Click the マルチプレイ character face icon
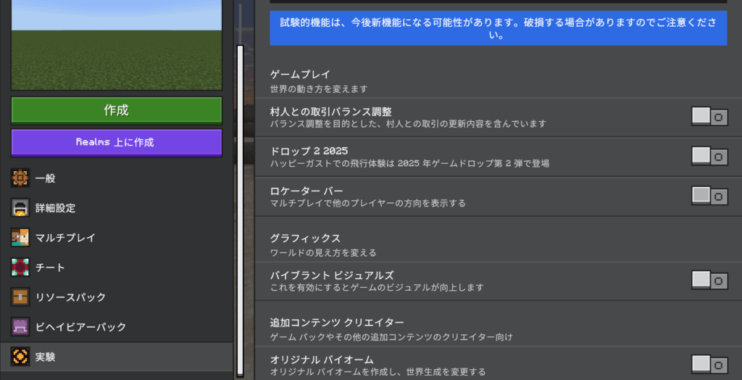Image resolution: width=742 pixels, height=380 pixels. (20, 237)
